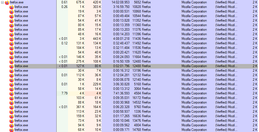
Task: Click Firefox icon in PID 9760 row
Action: 12,107
